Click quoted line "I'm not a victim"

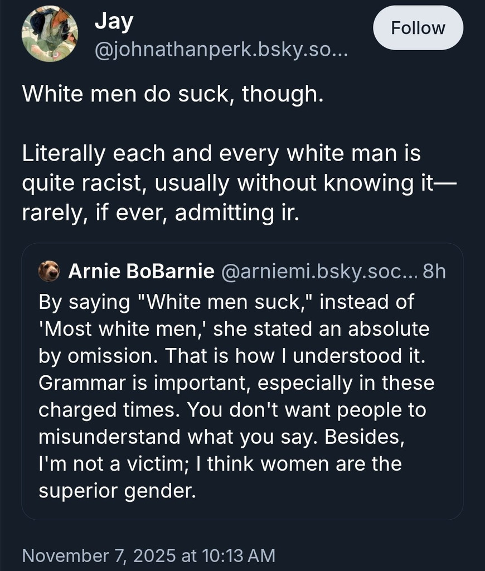tap(220, 464)
